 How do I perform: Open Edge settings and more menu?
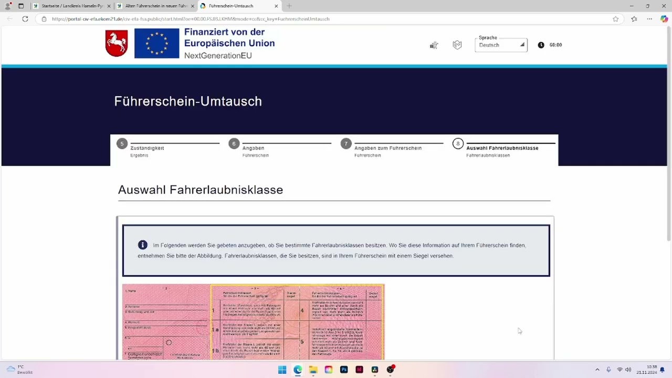(x=649, y=19)
